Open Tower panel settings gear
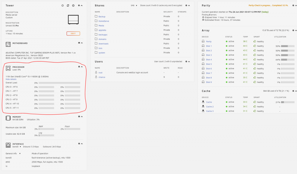The width and height of the screenshot is (297, 174). pos(79,5)
